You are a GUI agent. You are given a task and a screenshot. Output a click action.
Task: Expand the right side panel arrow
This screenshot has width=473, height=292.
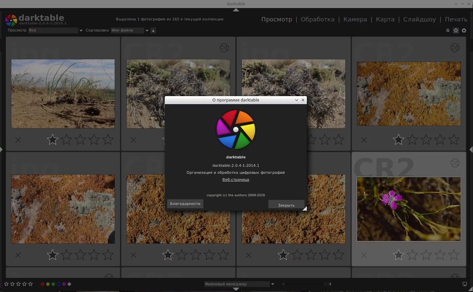tap(471, 149)
